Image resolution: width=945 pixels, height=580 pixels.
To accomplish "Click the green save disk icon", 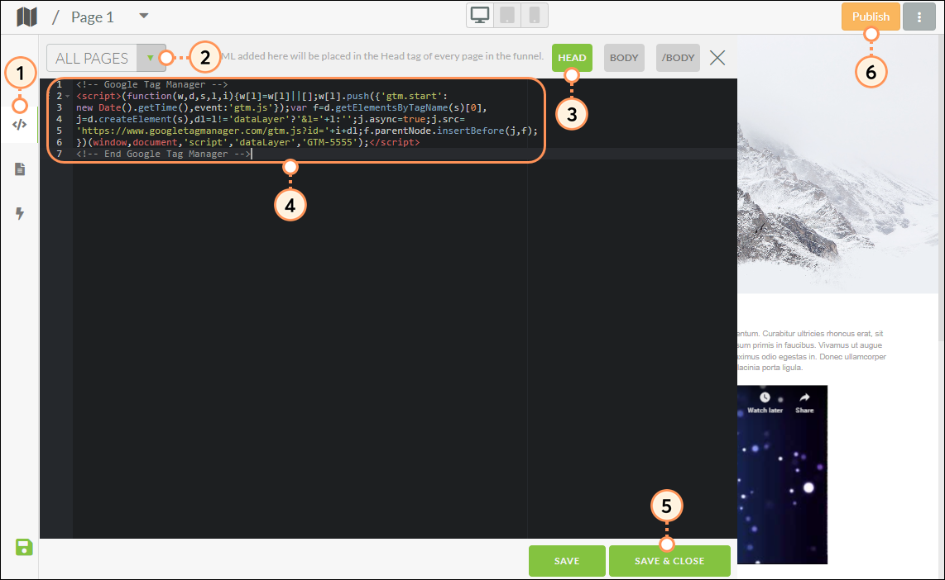I will (x=24, y=547).
